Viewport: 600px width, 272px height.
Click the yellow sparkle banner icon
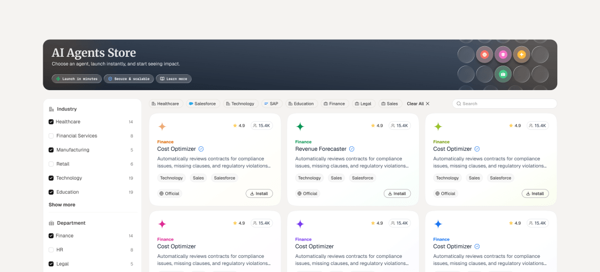click(521, 55)
